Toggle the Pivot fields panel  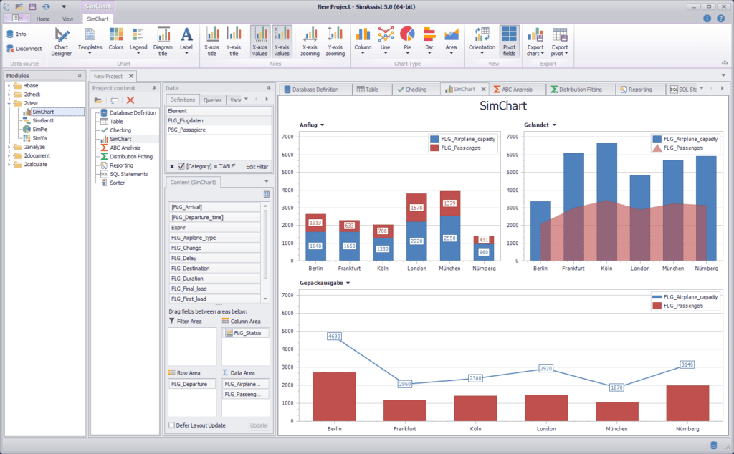[509, 42]
